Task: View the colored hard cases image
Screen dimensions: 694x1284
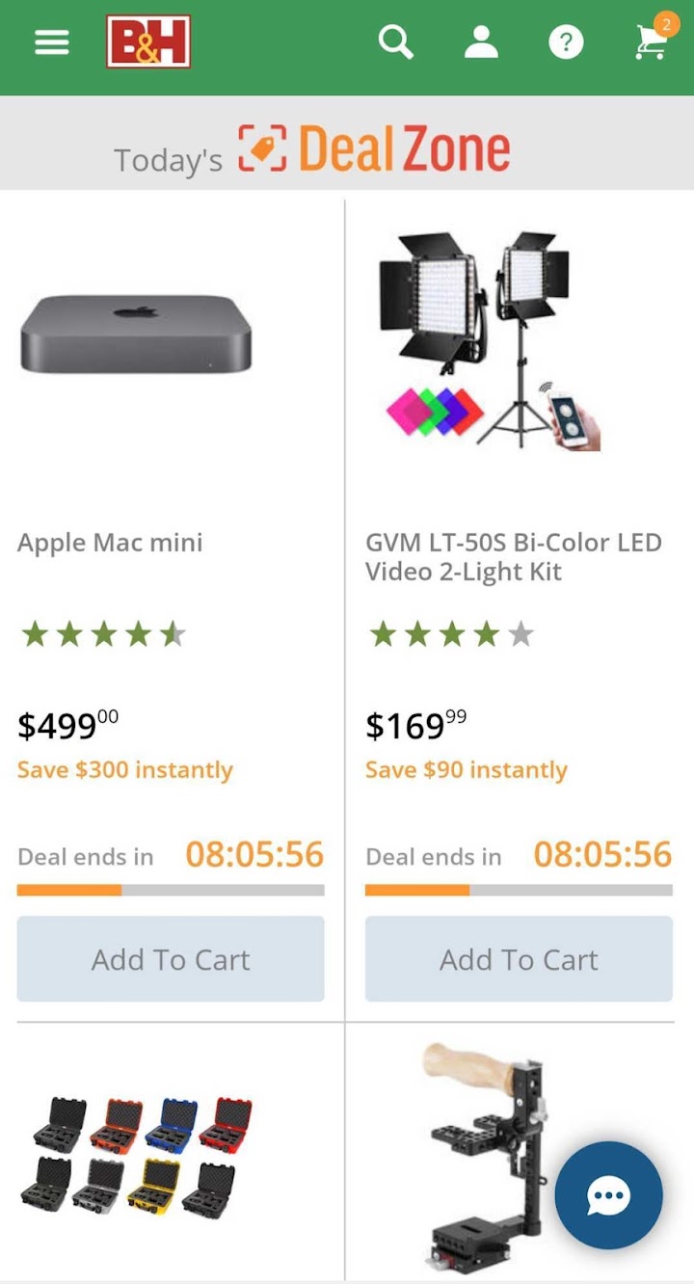Action: [x=136, y=1154]
